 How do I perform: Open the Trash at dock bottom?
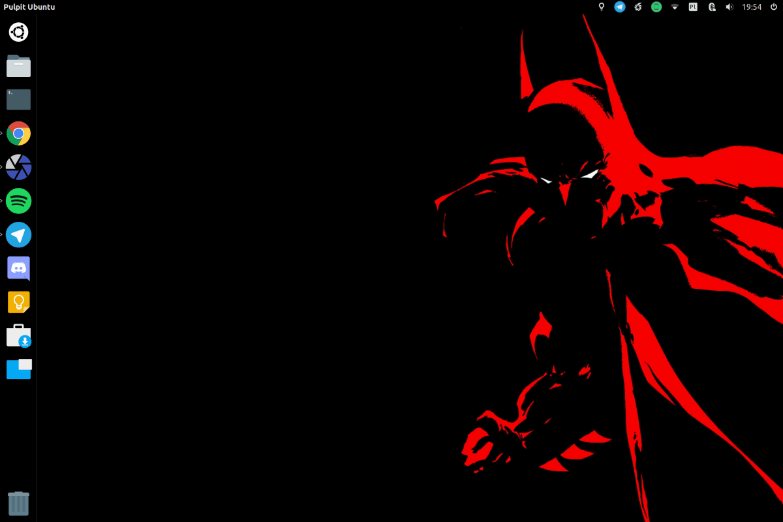pyautogui.click(x=18, y=503)
